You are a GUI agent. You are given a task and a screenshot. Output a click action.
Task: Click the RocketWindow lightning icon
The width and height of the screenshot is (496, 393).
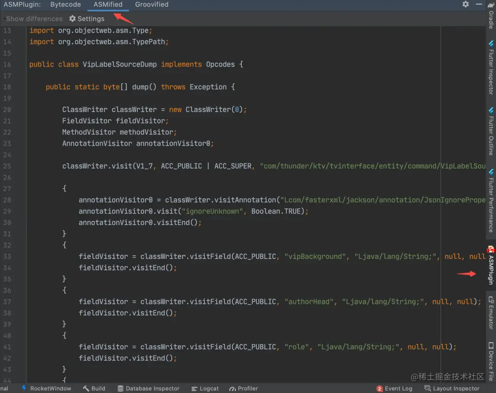coord(24,388)
